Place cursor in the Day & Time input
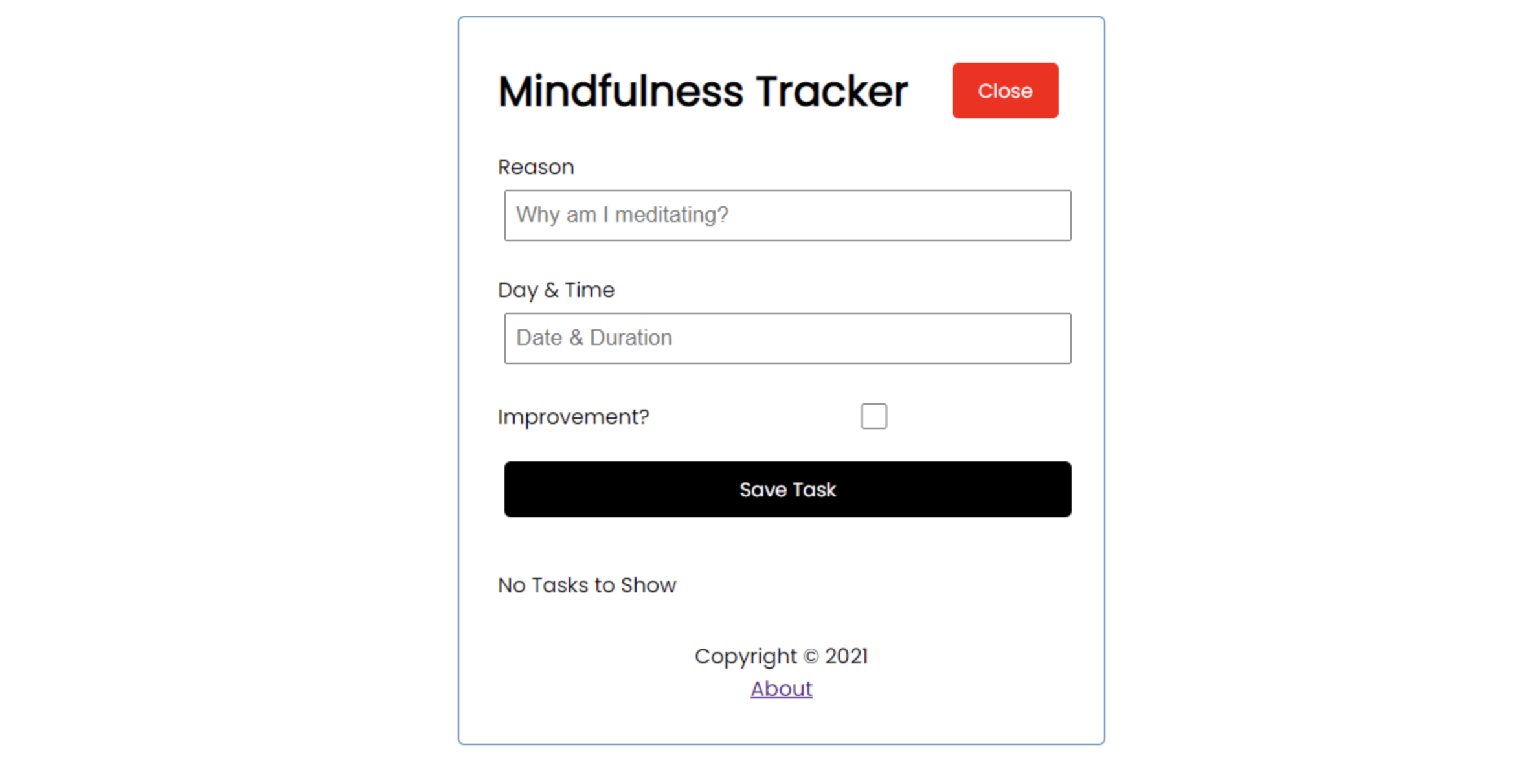 point(787,339)
